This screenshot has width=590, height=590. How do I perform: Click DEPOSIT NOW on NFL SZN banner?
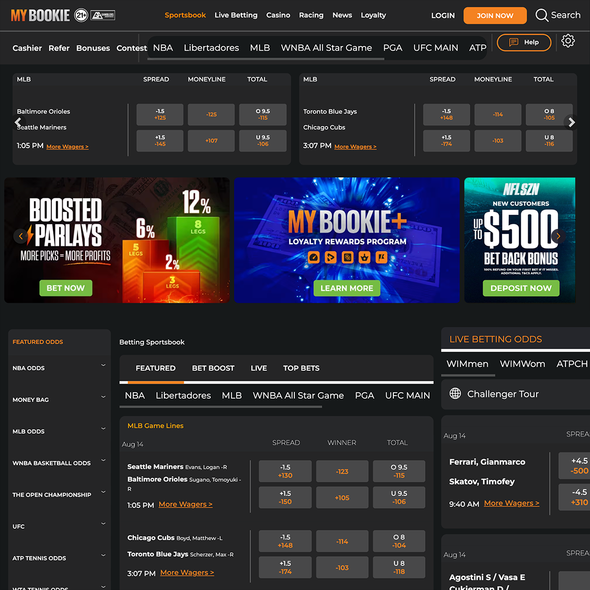[521, 288]
